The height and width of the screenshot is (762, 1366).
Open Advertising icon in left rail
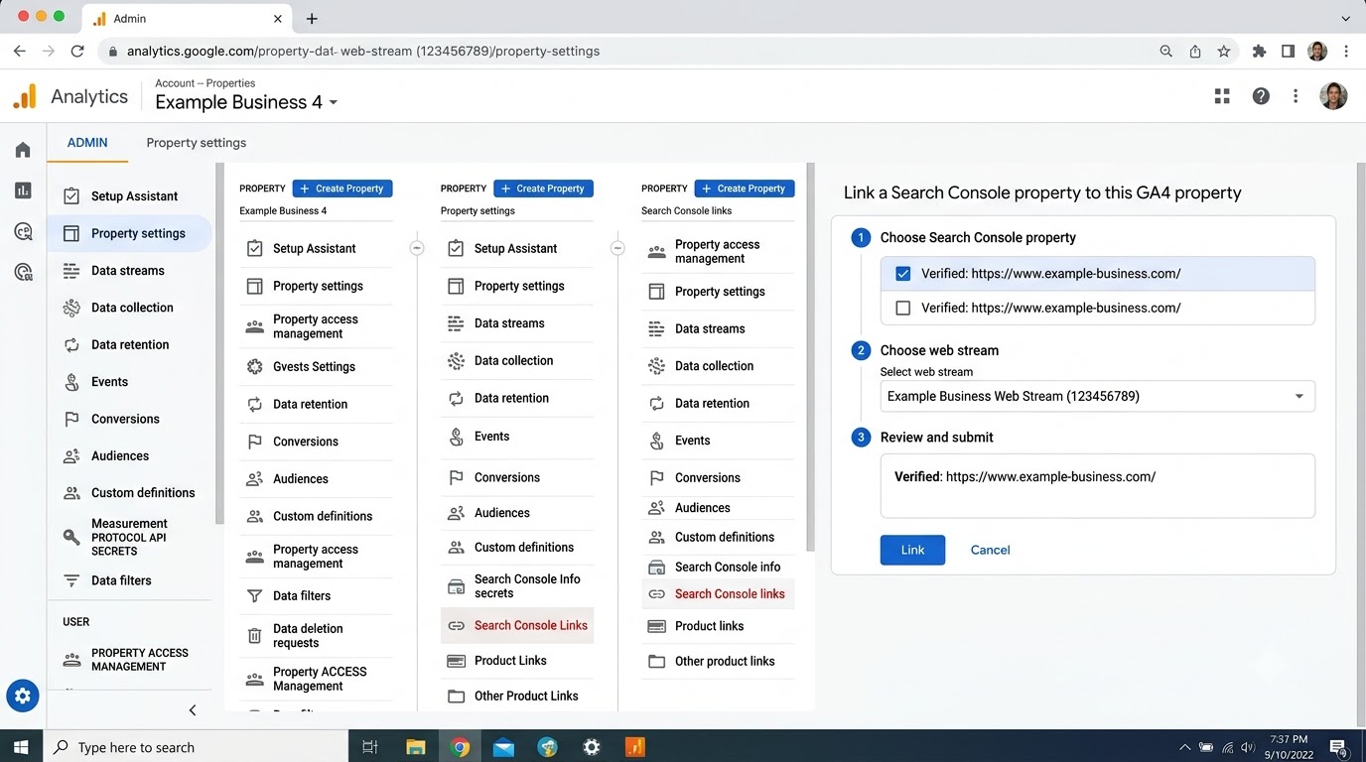(x=23, y=271)
